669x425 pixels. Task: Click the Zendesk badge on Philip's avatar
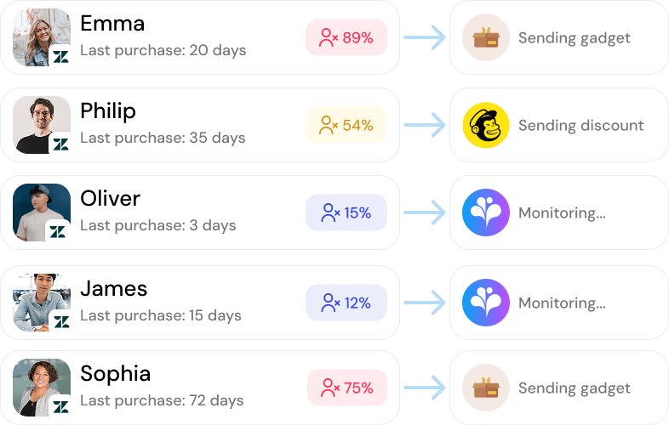point(60,144)
